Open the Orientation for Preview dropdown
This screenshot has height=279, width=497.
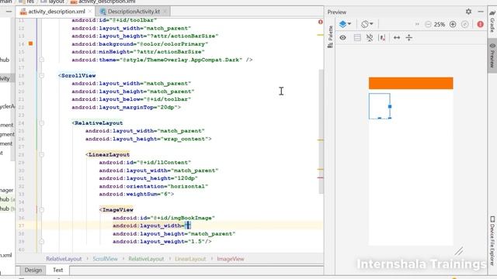pyautogui.click(x=367, y=24)
